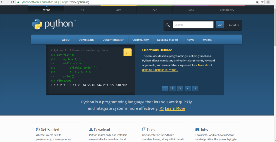Click the Docs heading link

point(151,130)
